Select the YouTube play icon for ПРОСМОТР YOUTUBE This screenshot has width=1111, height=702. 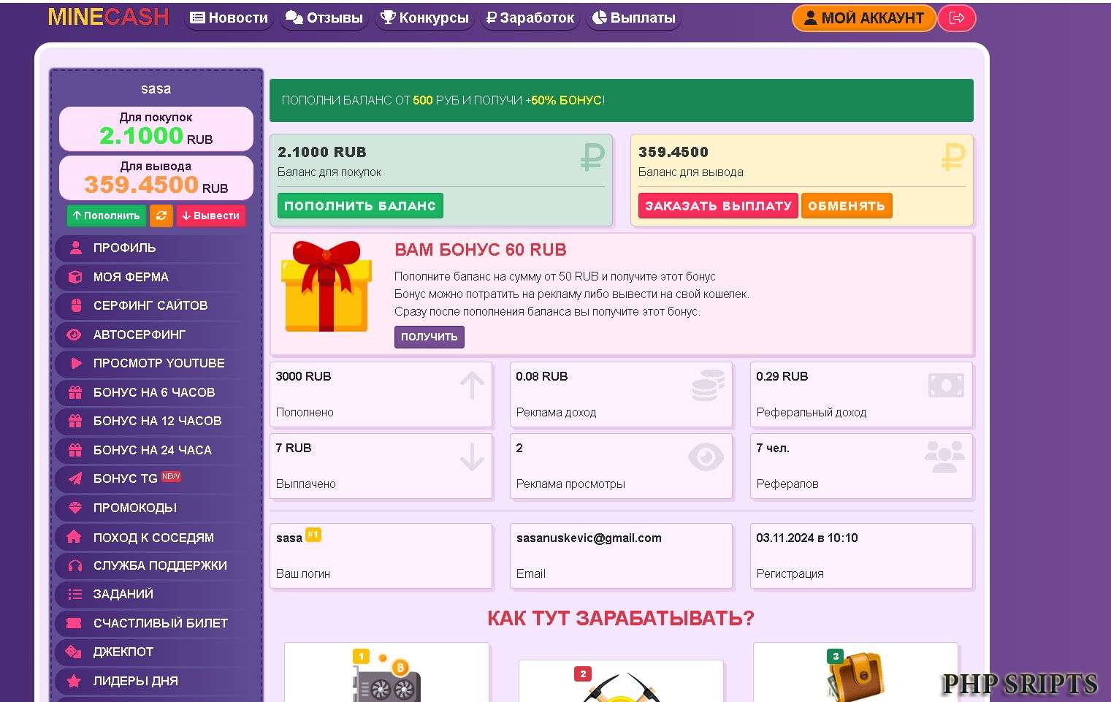75,363
